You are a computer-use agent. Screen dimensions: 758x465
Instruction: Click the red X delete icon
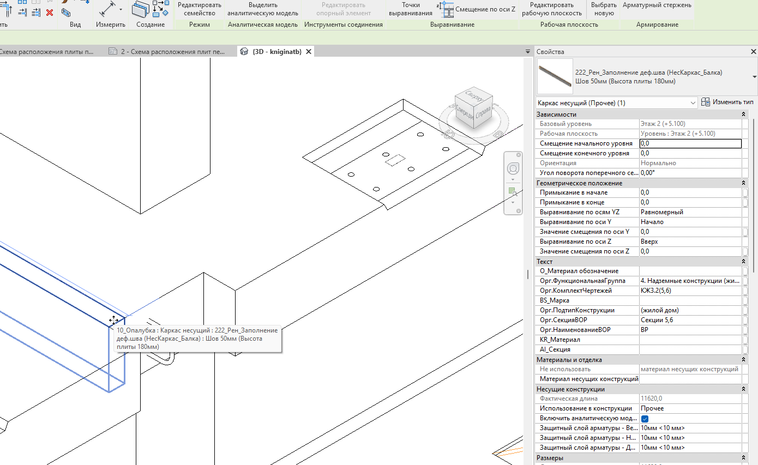50,12
